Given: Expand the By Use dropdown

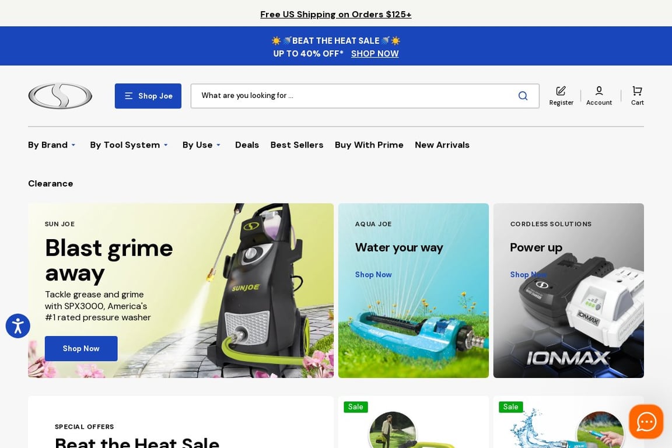Looking at the screenshot, I should [x=201, y=145].
